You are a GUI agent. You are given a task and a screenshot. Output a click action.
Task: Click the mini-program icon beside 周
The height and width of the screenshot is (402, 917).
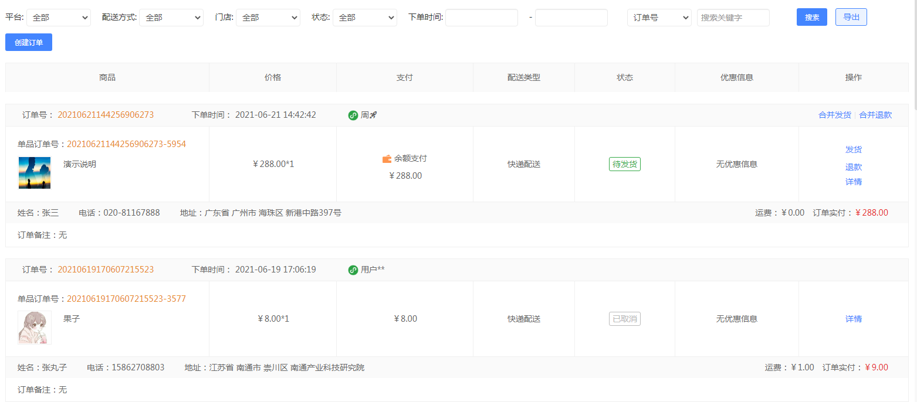[353, 115]
